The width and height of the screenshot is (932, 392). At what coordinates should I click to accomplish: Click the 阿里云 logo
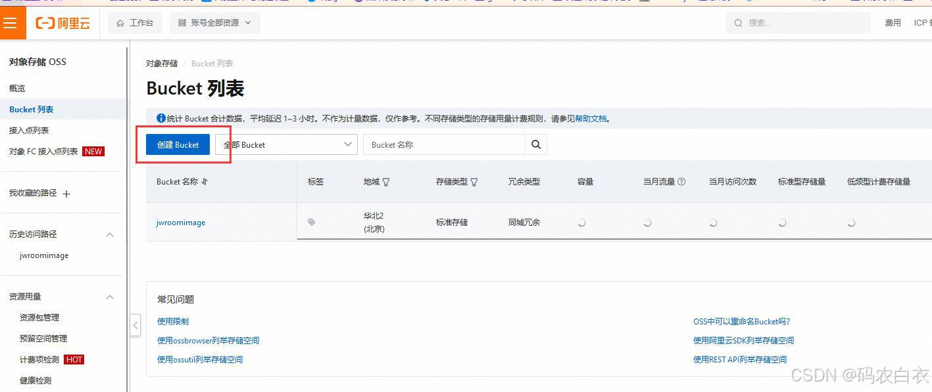click(62, 23)
